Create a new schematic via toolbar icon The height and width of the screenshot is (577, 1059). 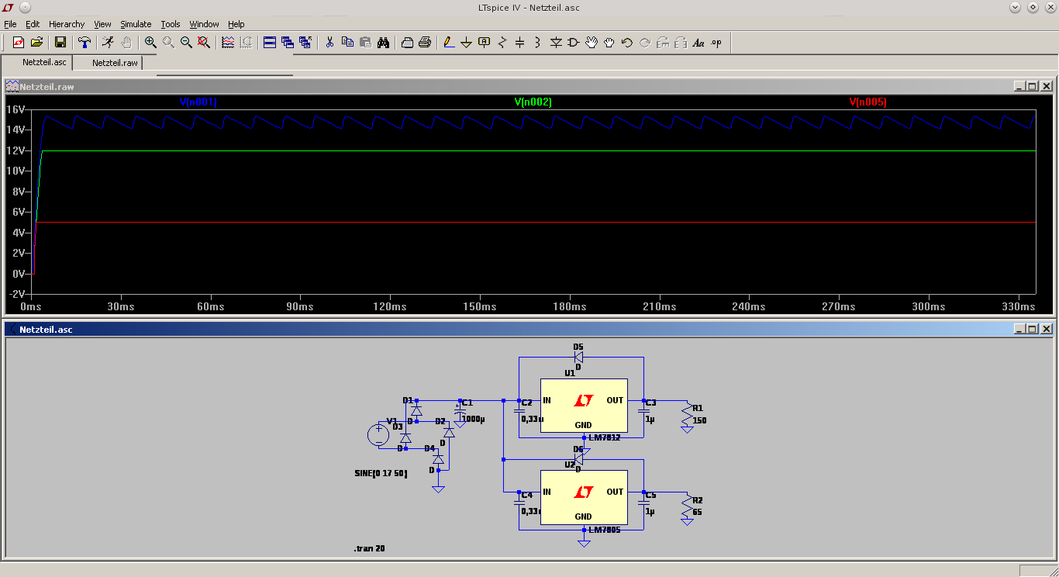(18, 43)
